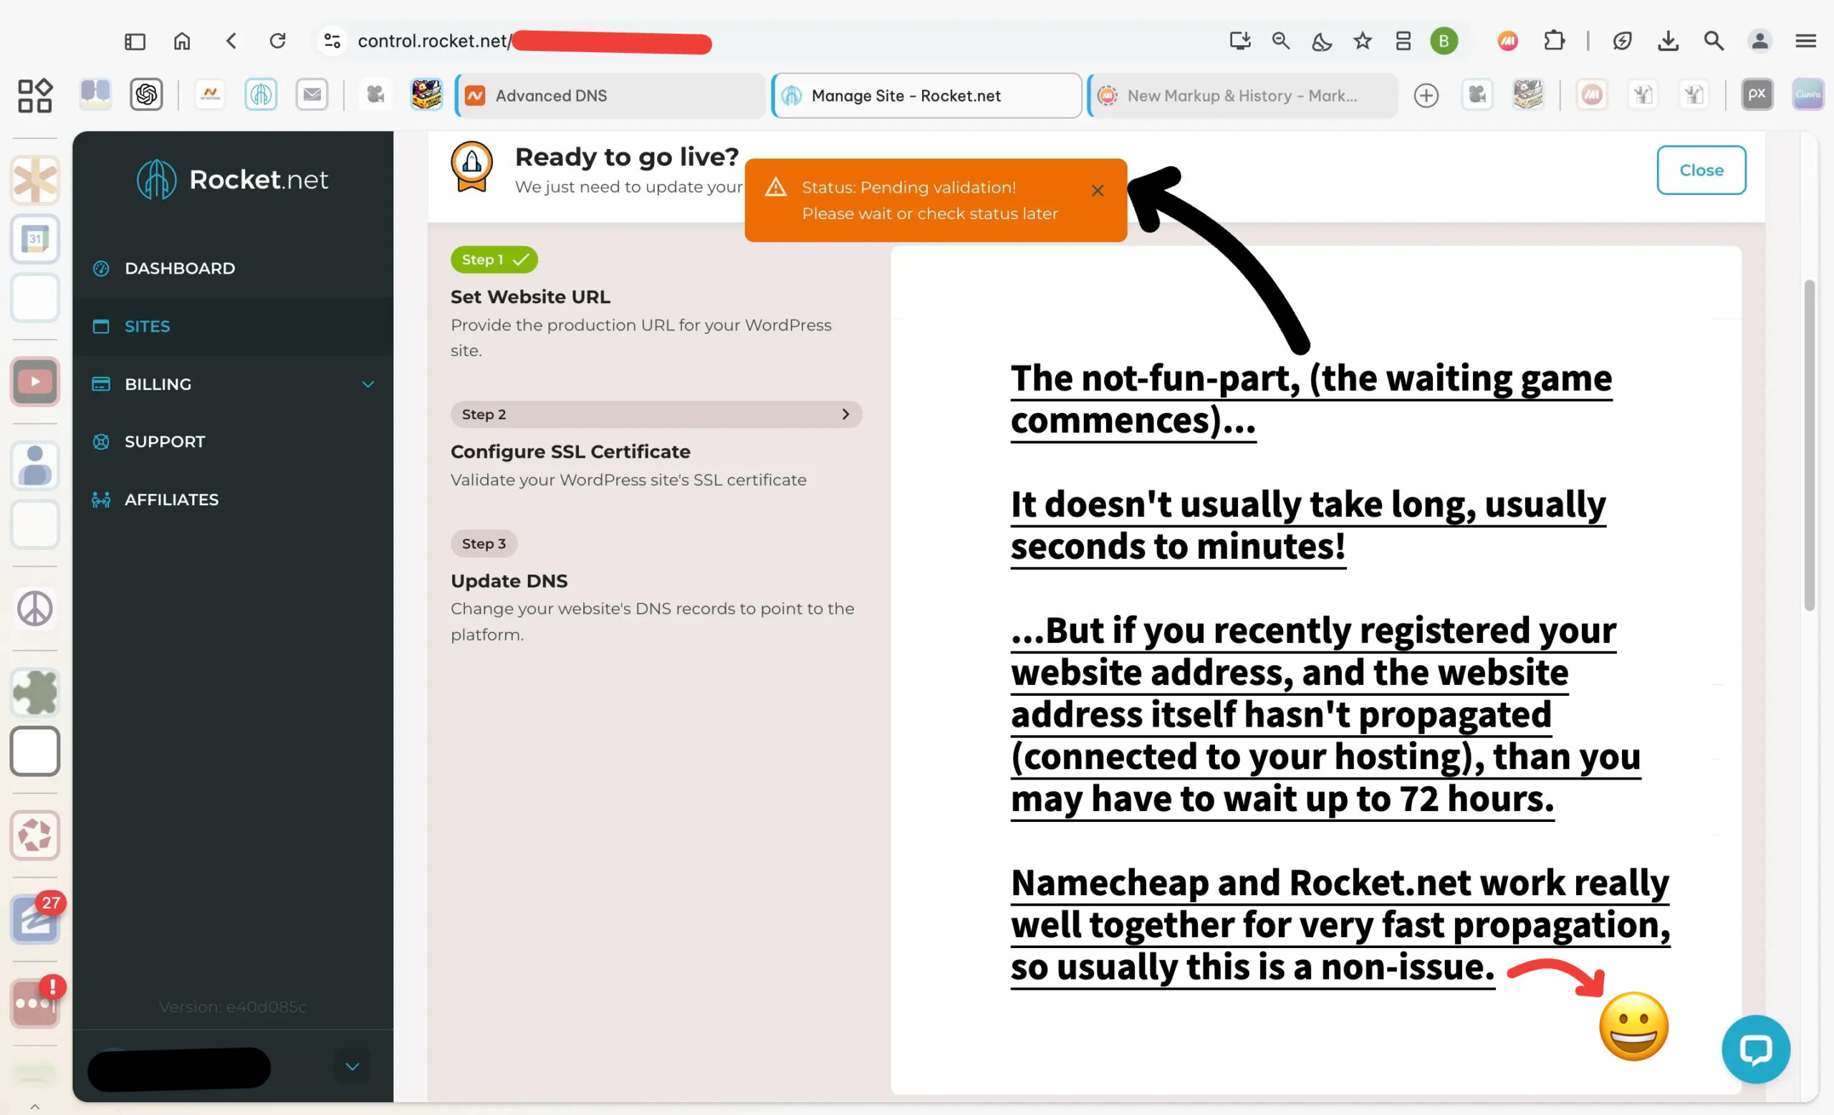The height and width of the screenshot is (1115, 1834).
Task: Select Sites in the sidebar menu
Action: (x=147, y=326)
